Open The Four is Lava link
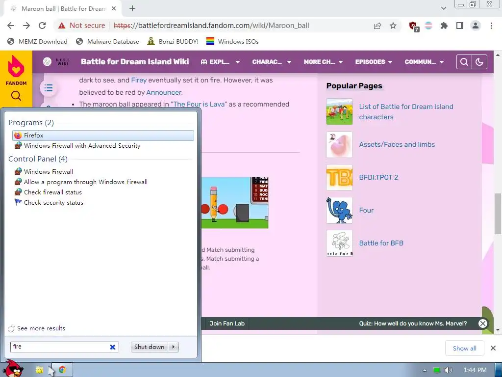This screenshot has width=502, height=377. click(199, 104)
